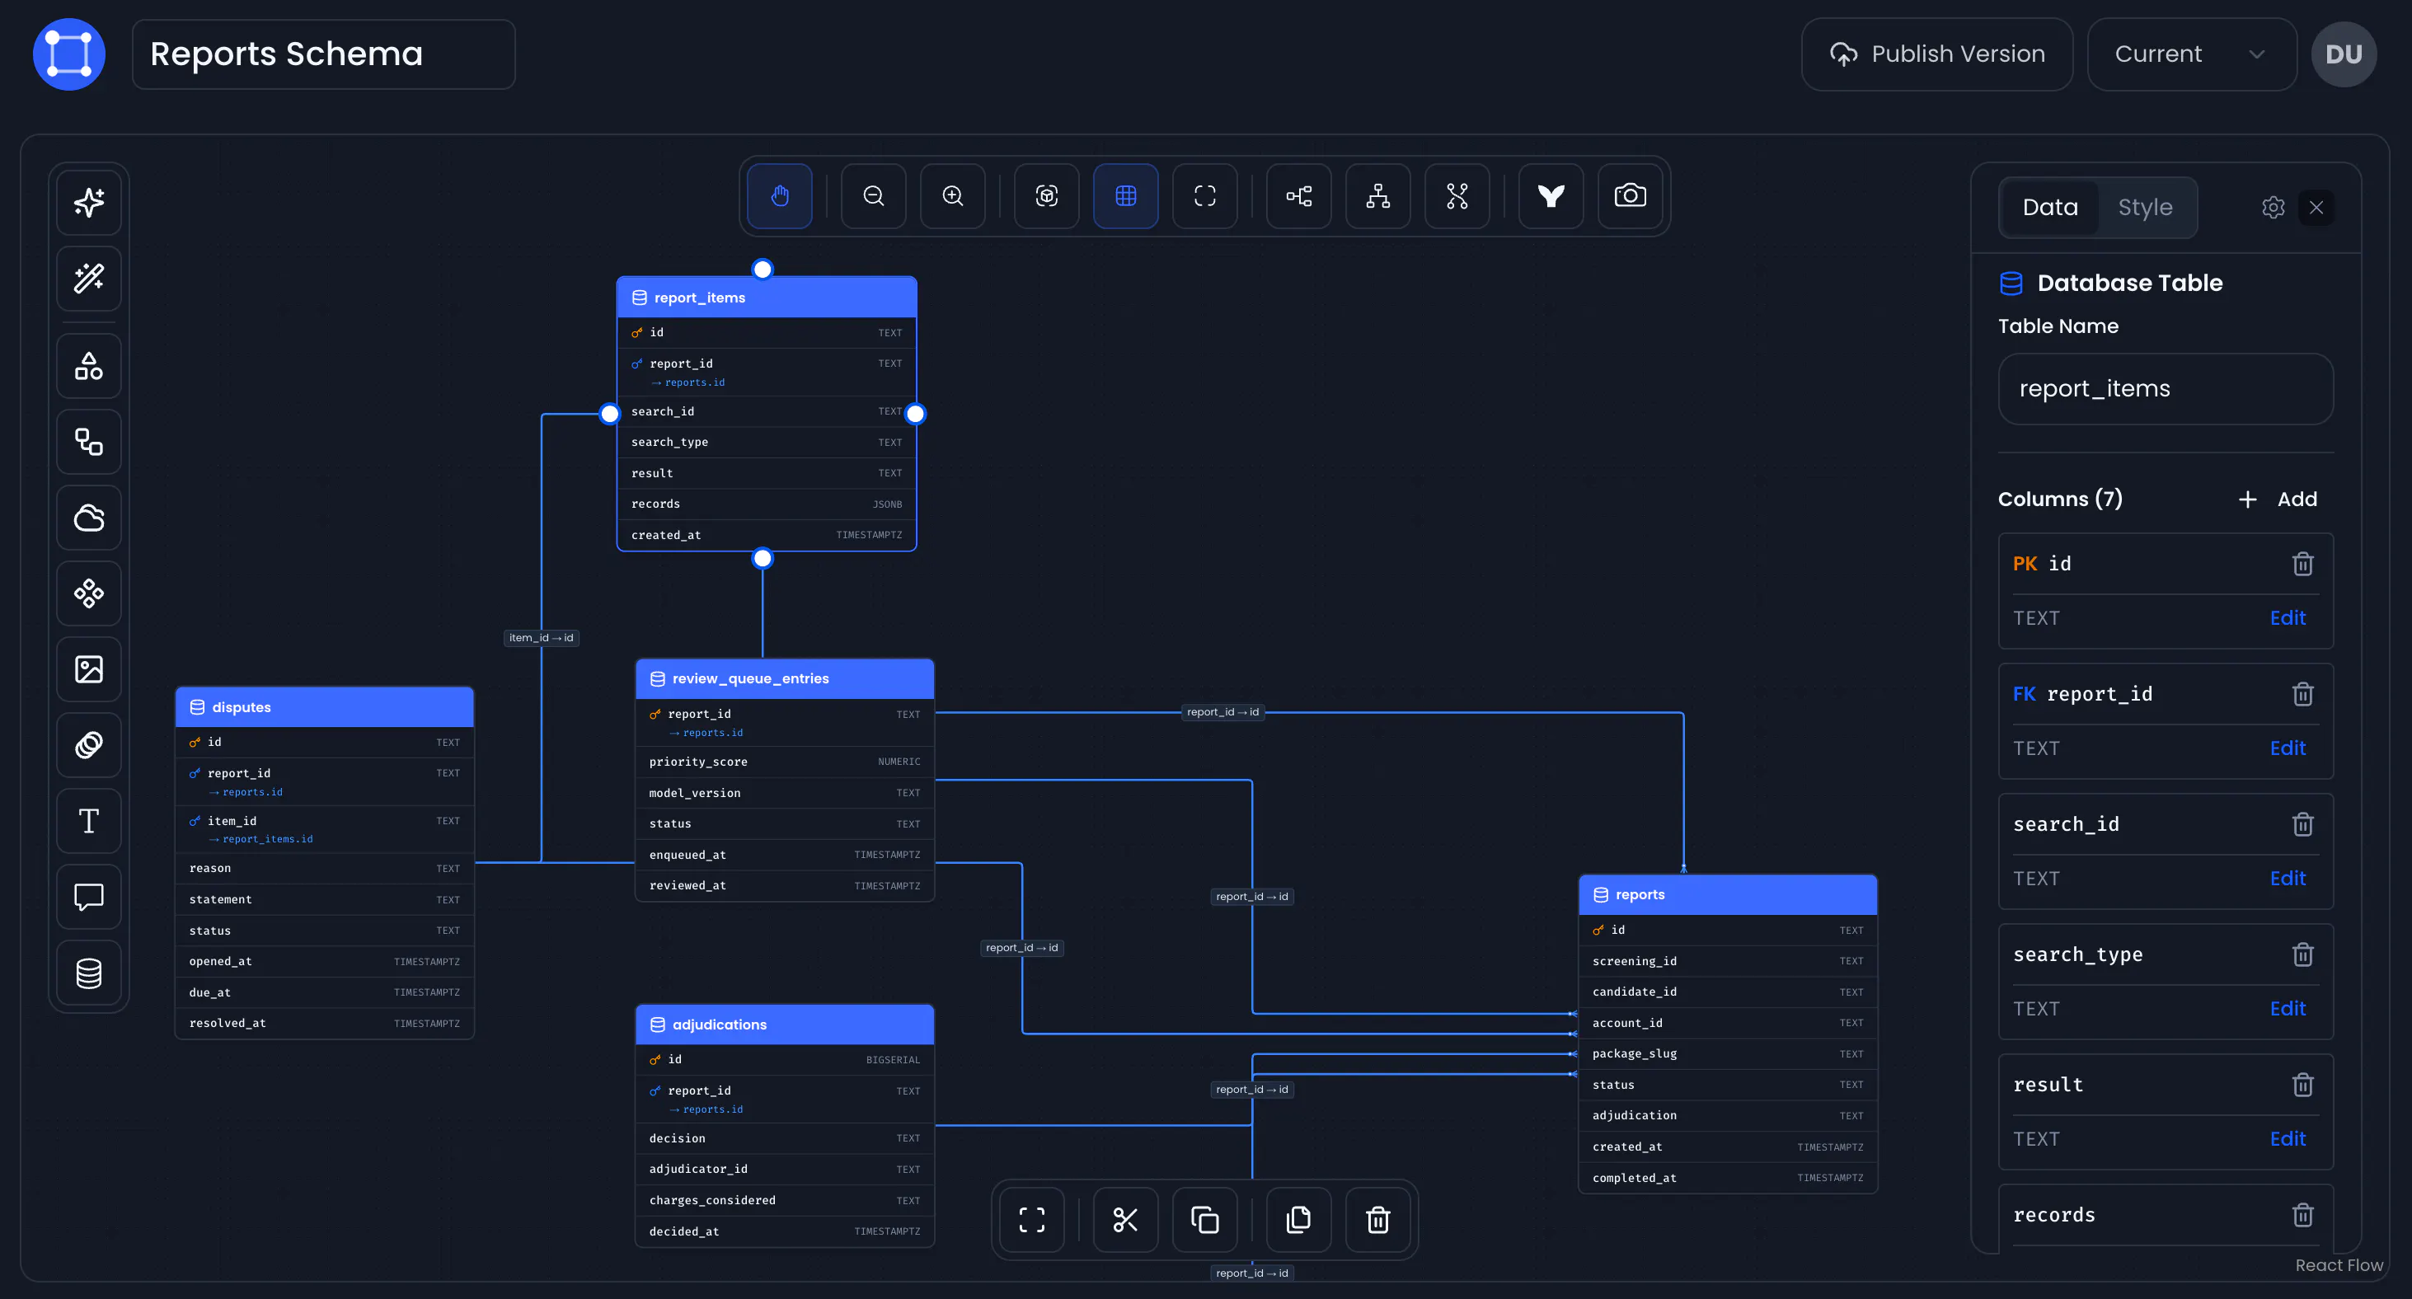Open the shapes library tool

point(89,365)
